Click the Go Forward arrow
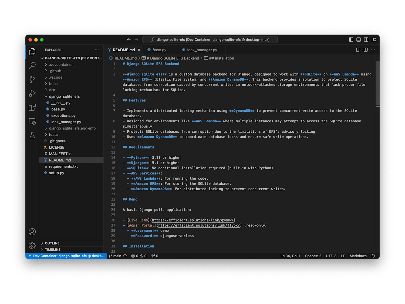 coord(136,40)
